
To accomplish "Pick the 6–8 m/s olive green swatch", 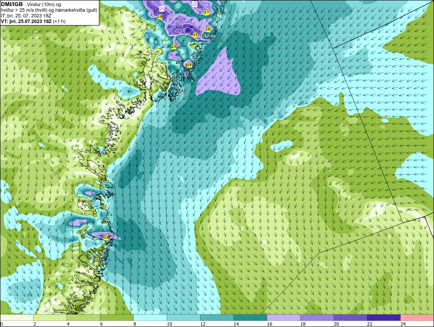I will 117,317.
